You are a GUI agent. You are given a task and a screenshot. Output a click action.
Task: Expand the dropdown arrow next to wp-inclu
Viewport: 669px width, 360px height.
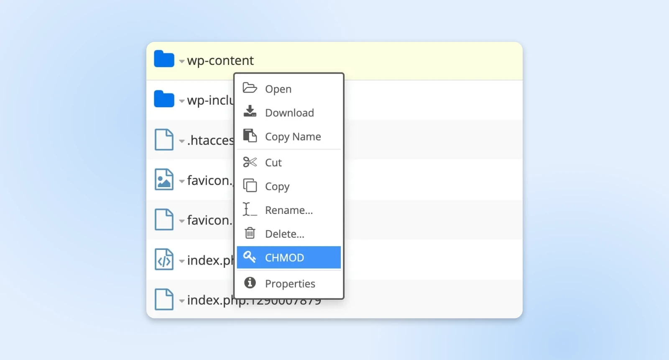coord(182,101)
